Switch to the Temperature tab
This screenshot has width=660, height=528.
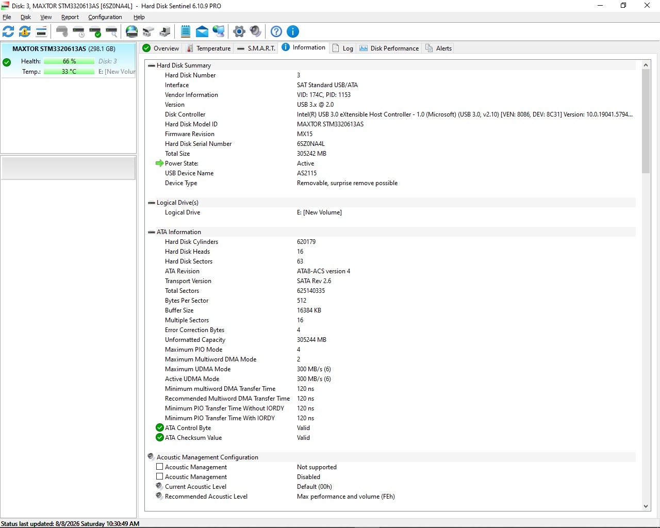tap(208, 48)
